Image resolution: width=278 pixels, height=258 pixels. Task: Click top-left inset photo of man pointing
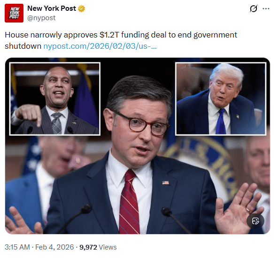[55, 99]
